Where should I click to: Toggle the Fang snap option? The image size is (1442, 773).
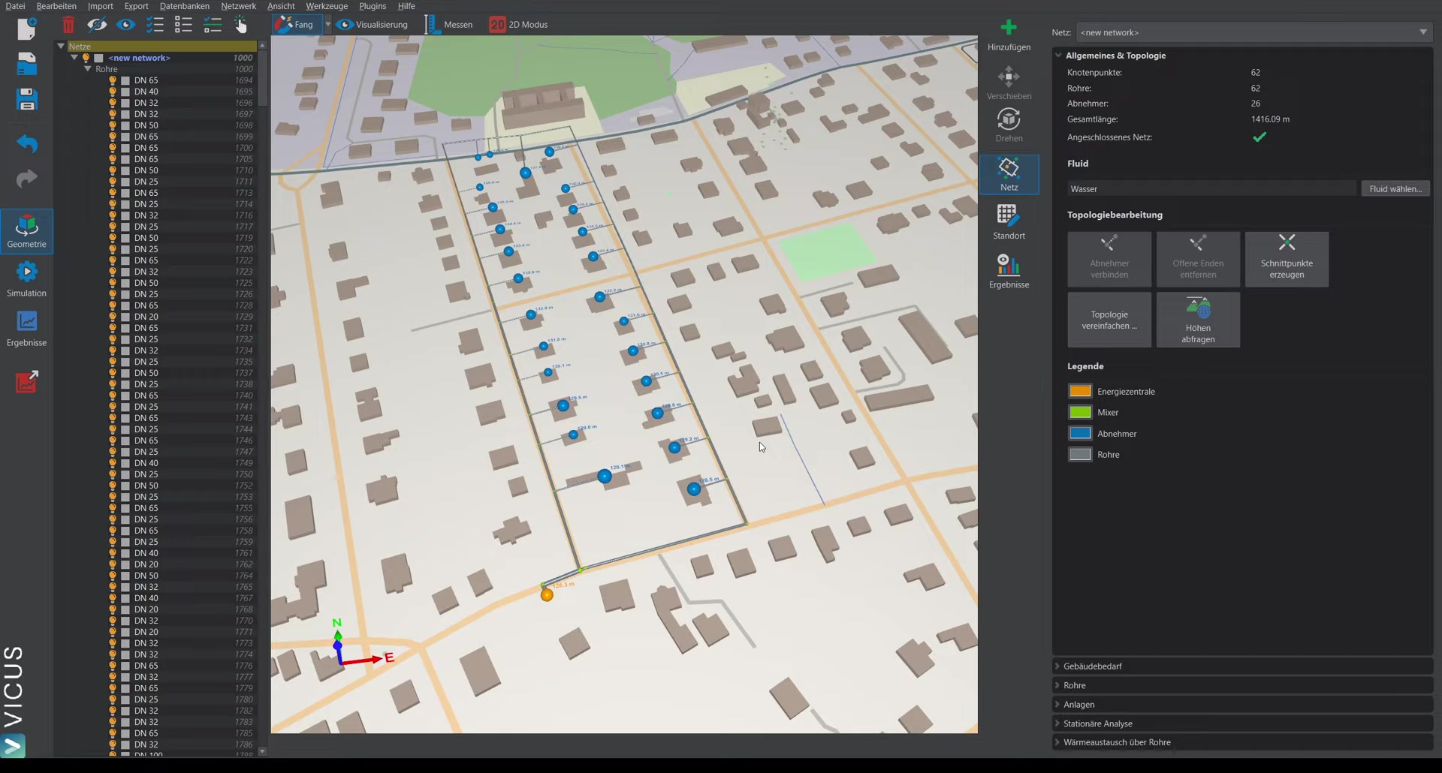point(295,25)
